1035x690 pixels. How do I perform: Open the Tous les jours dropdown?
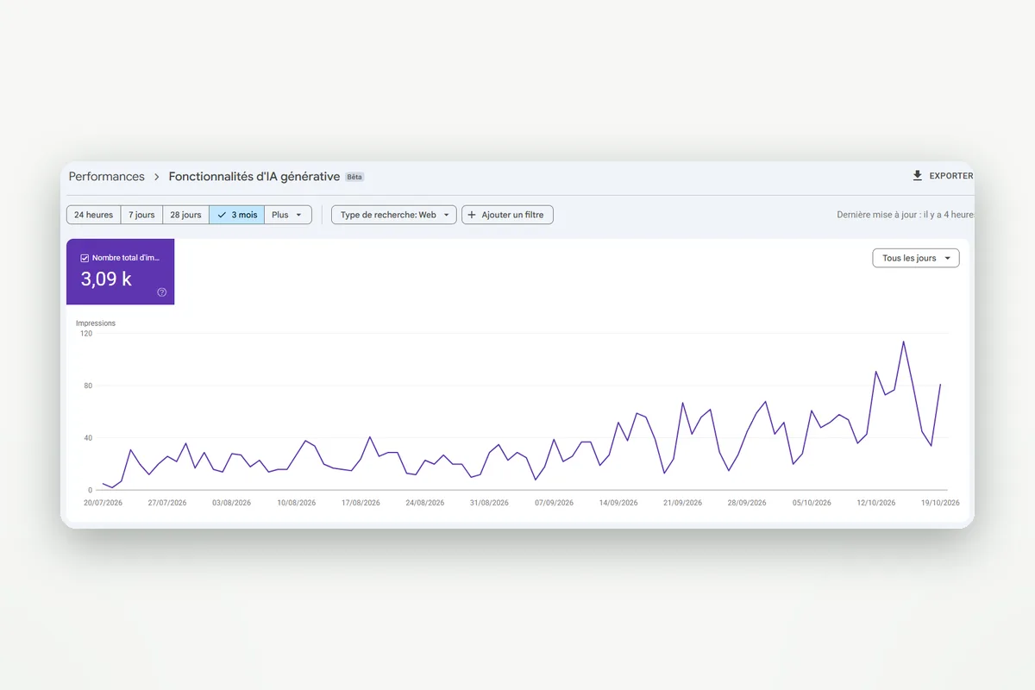(916, 258)
